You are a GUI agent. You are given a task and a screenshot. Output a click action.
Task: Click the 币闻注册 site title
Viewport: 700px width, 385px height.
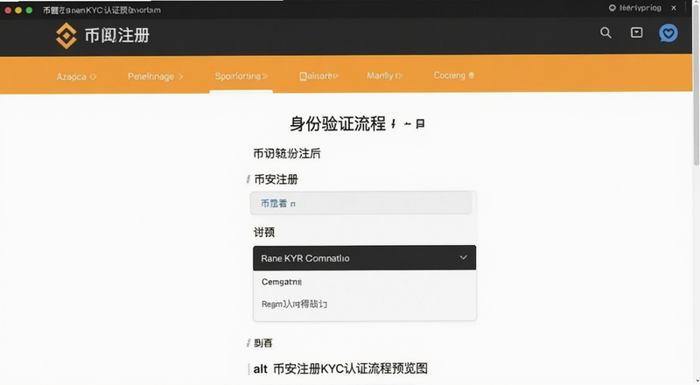(x=117, y=35)
